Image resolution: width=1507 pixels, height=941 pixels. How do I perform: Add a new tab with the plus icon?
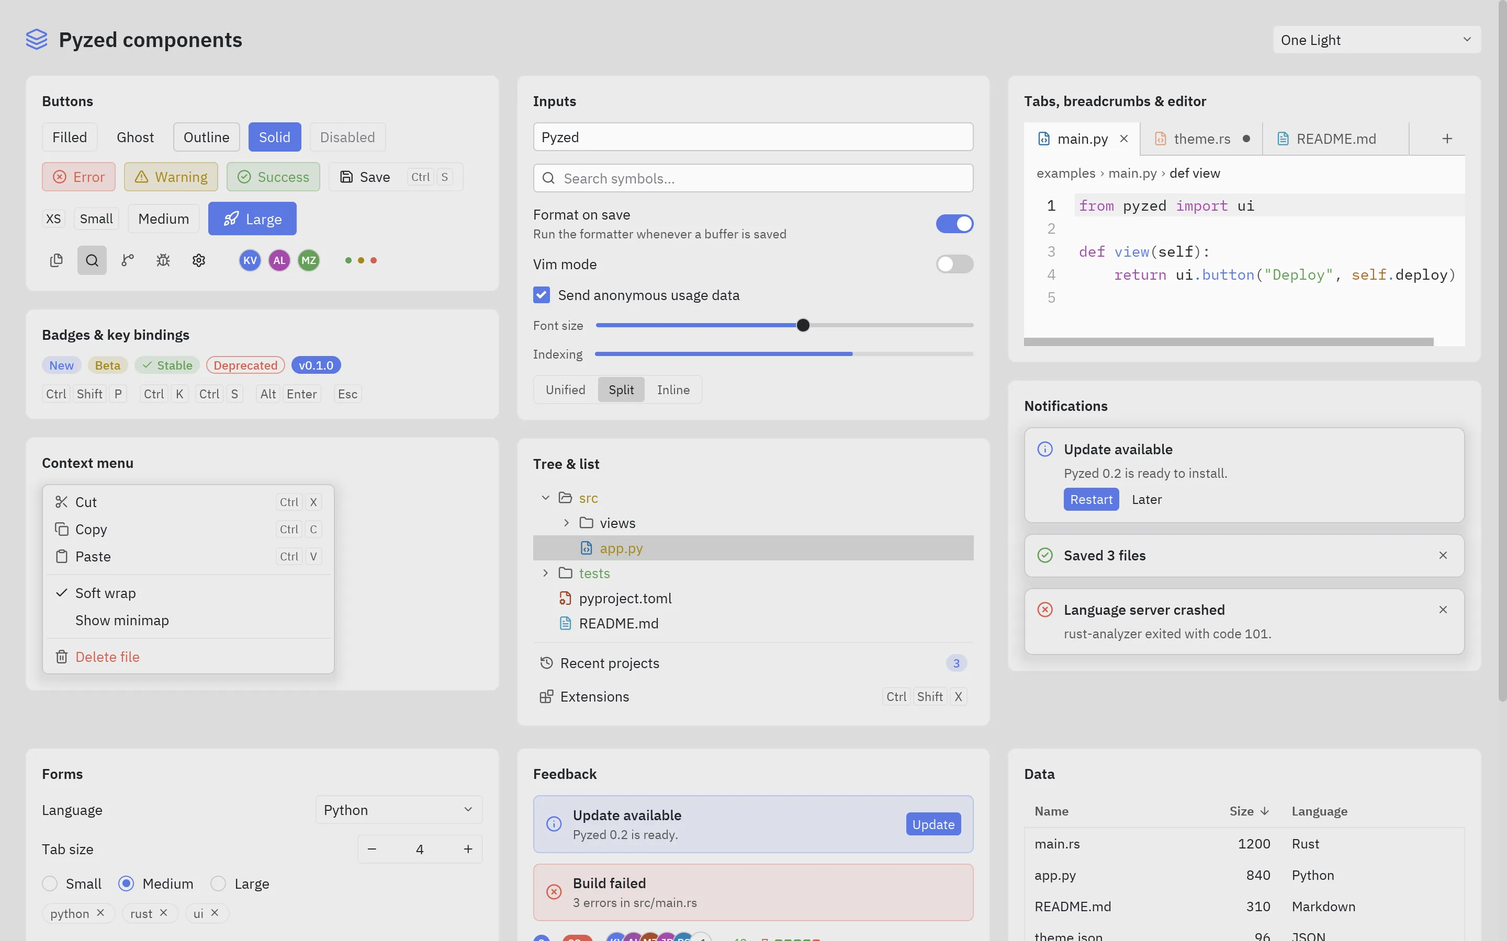1447,139
